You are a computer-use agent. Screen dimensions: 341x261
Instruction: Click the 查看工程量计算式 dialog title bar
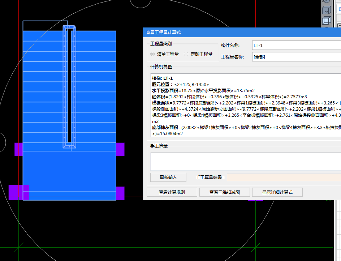(x=242, y=33)
